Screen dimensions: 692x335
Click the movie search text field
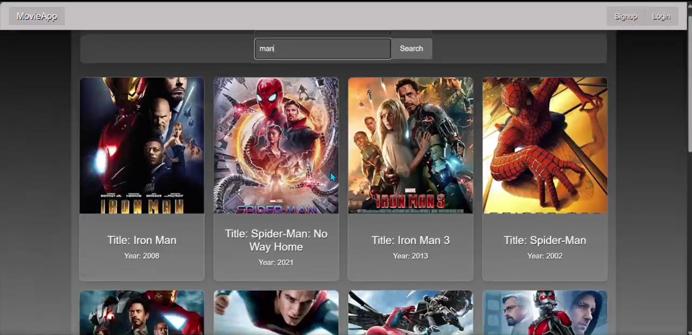[322, 49]
